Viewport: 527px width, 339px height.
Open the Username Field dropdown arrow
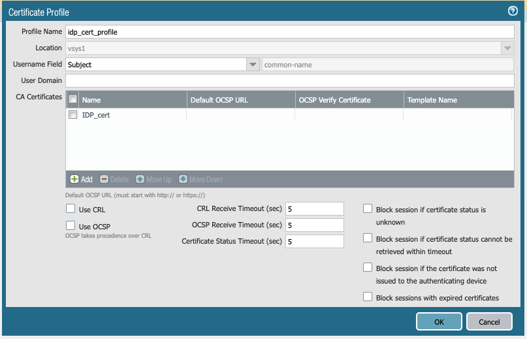253,65
